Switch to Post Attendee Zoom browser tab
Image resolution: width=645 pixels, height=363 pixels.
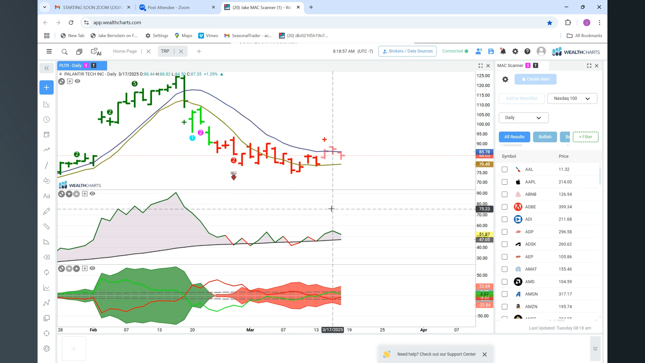177,7
